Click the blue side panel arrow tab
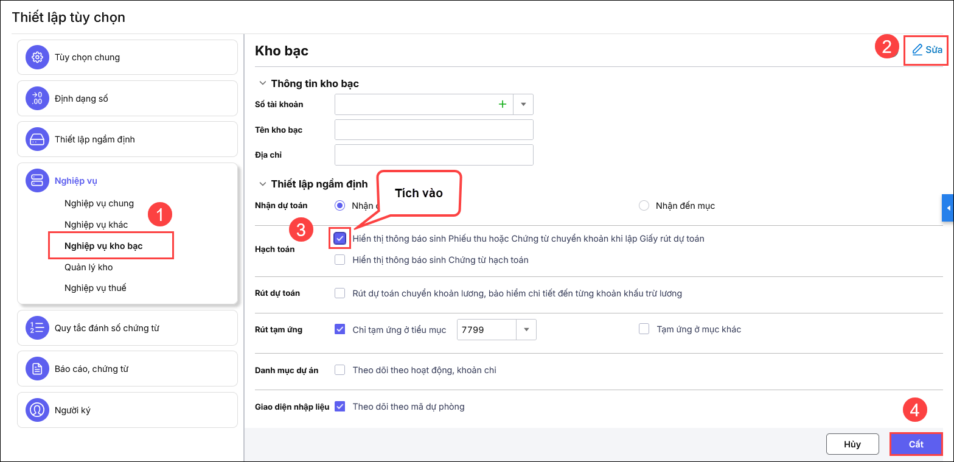Screen dimensions: 954x462 [x=948, y=209]
